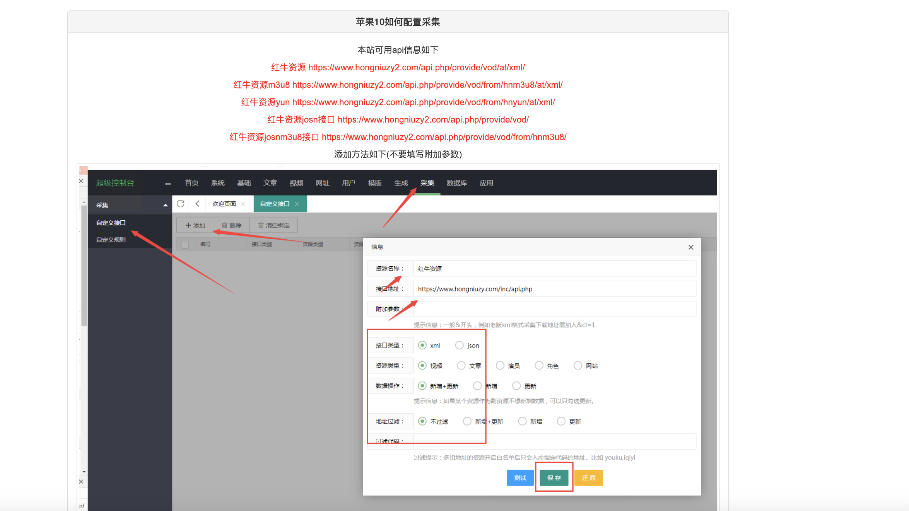
Task: Close the 自定义接口 tab with its X
Action: [297, 204]
